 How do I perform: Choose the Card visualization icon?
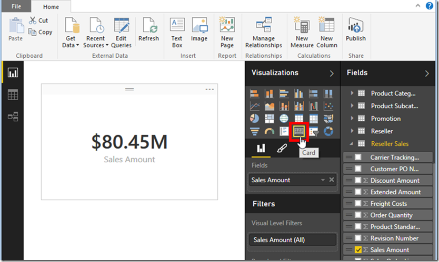(299, 131)
